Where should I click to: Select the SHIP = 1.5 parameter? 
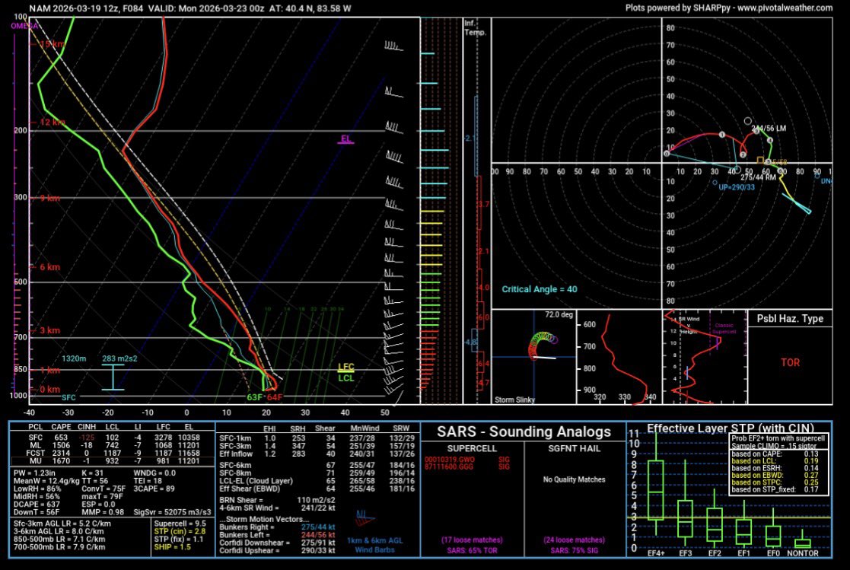click(x=173, y=546)
